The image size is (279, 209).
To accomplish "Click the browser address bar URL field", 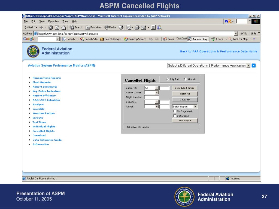I will [136, 33].
